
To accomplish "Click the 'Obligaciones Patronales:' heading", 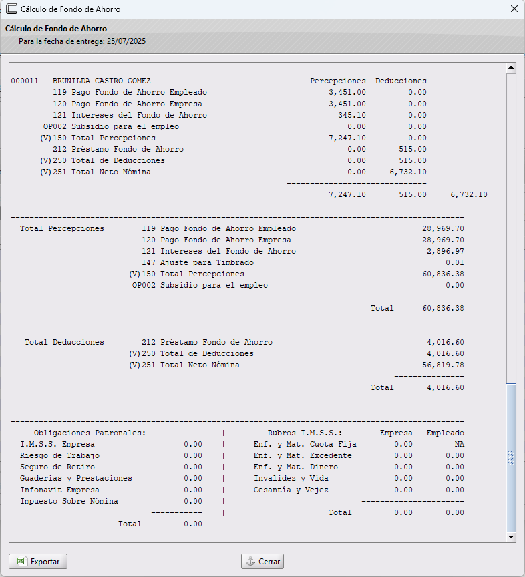I will (90, 433).
